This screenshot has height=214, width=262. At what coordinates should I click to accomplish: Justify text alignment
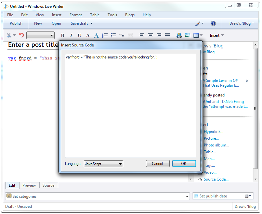click(167, 35)
